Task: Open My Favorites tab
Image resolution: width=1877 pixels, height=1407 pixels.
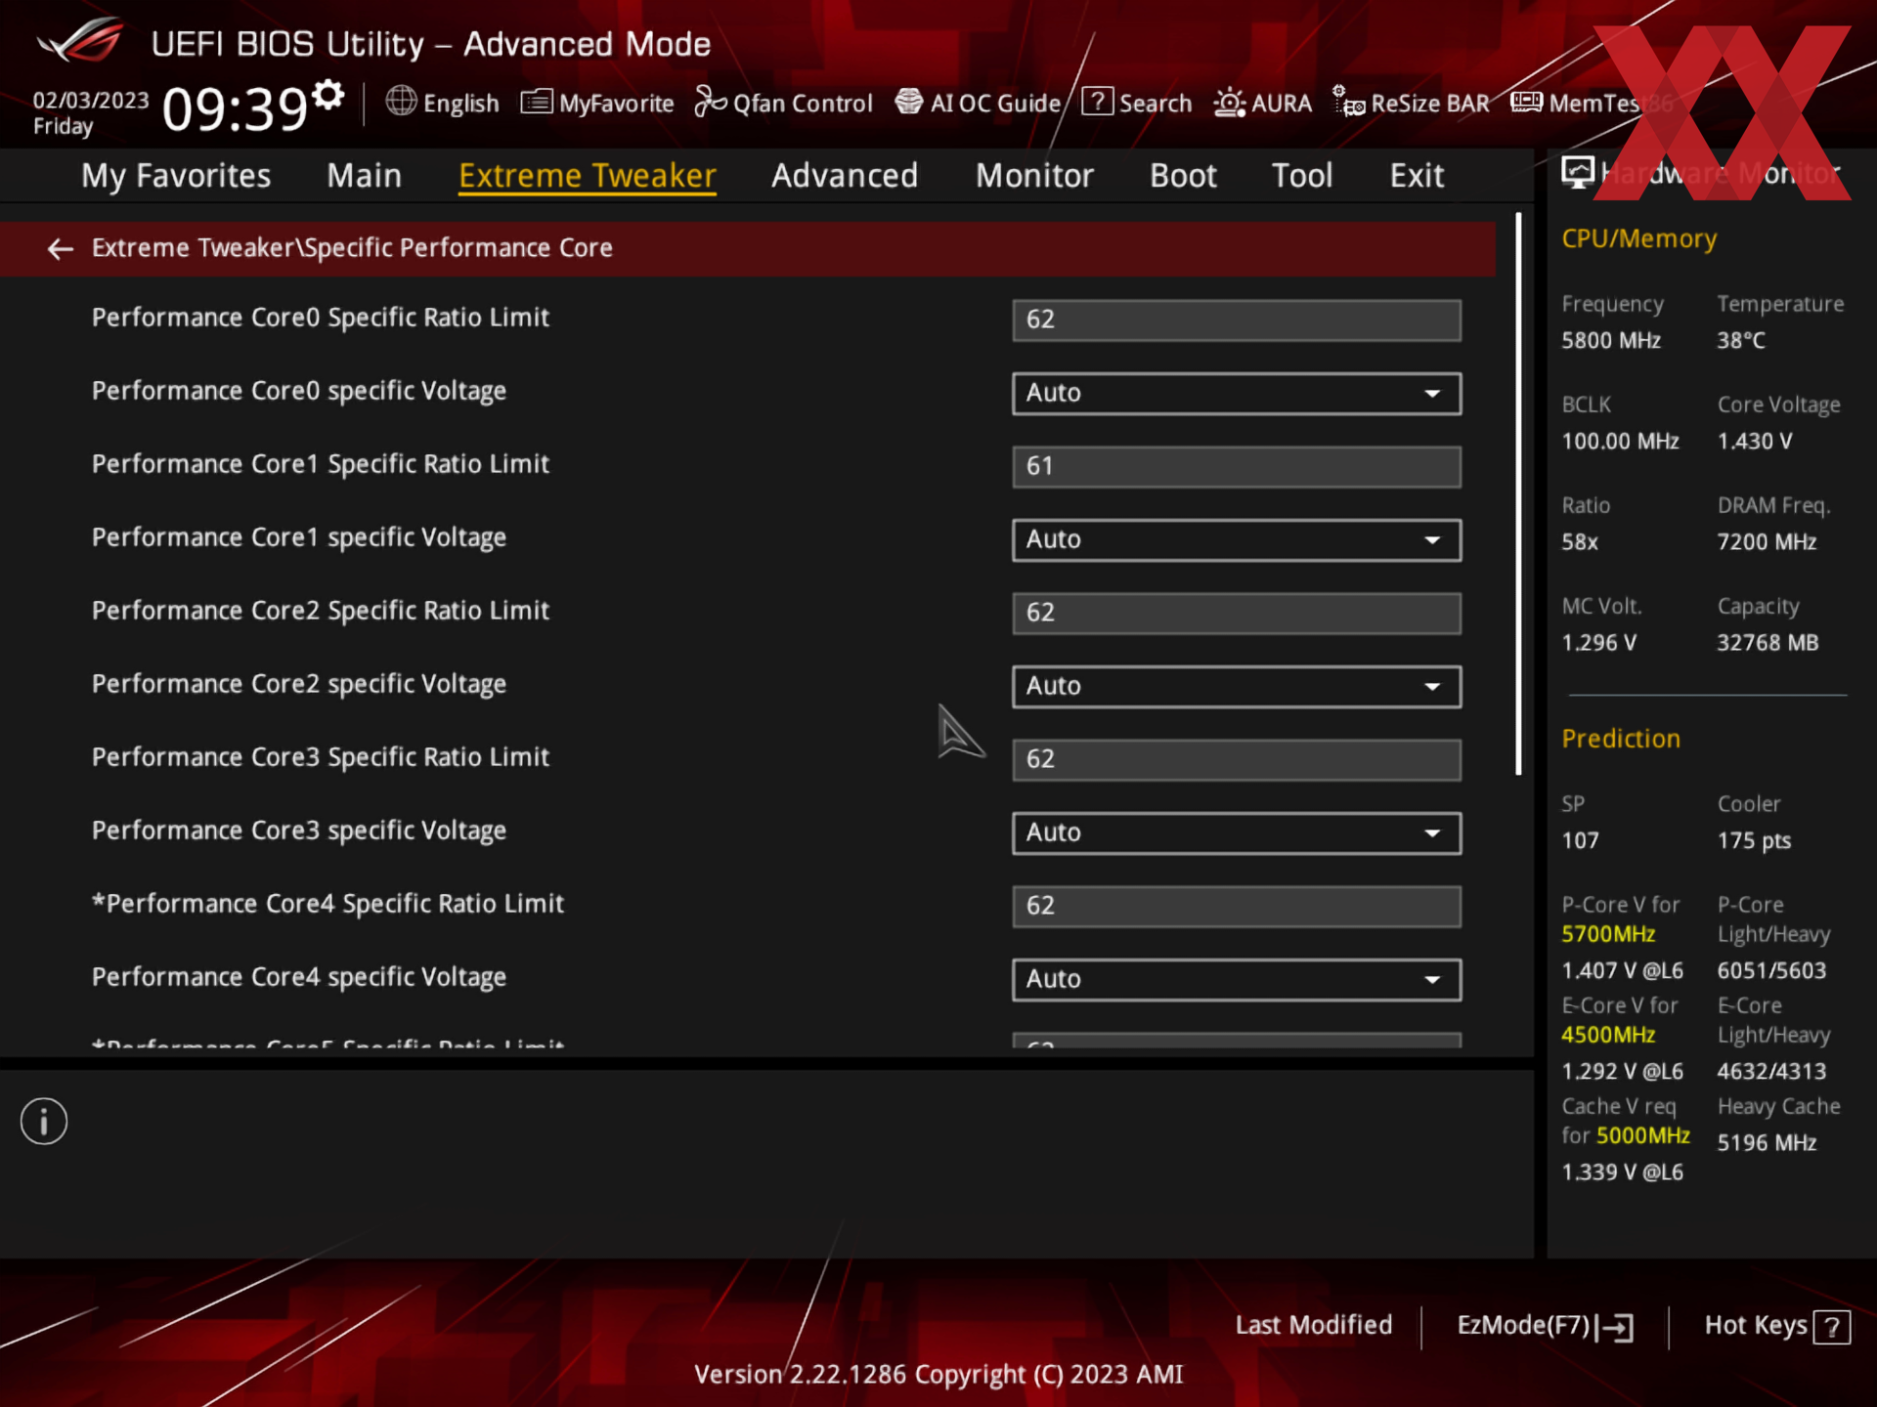Action: click(176, 176)
